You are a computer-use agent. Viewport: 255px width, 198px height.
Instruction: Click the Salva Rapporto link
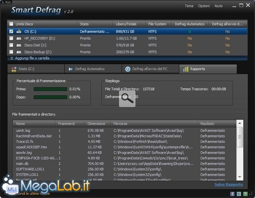click(229, 185)
